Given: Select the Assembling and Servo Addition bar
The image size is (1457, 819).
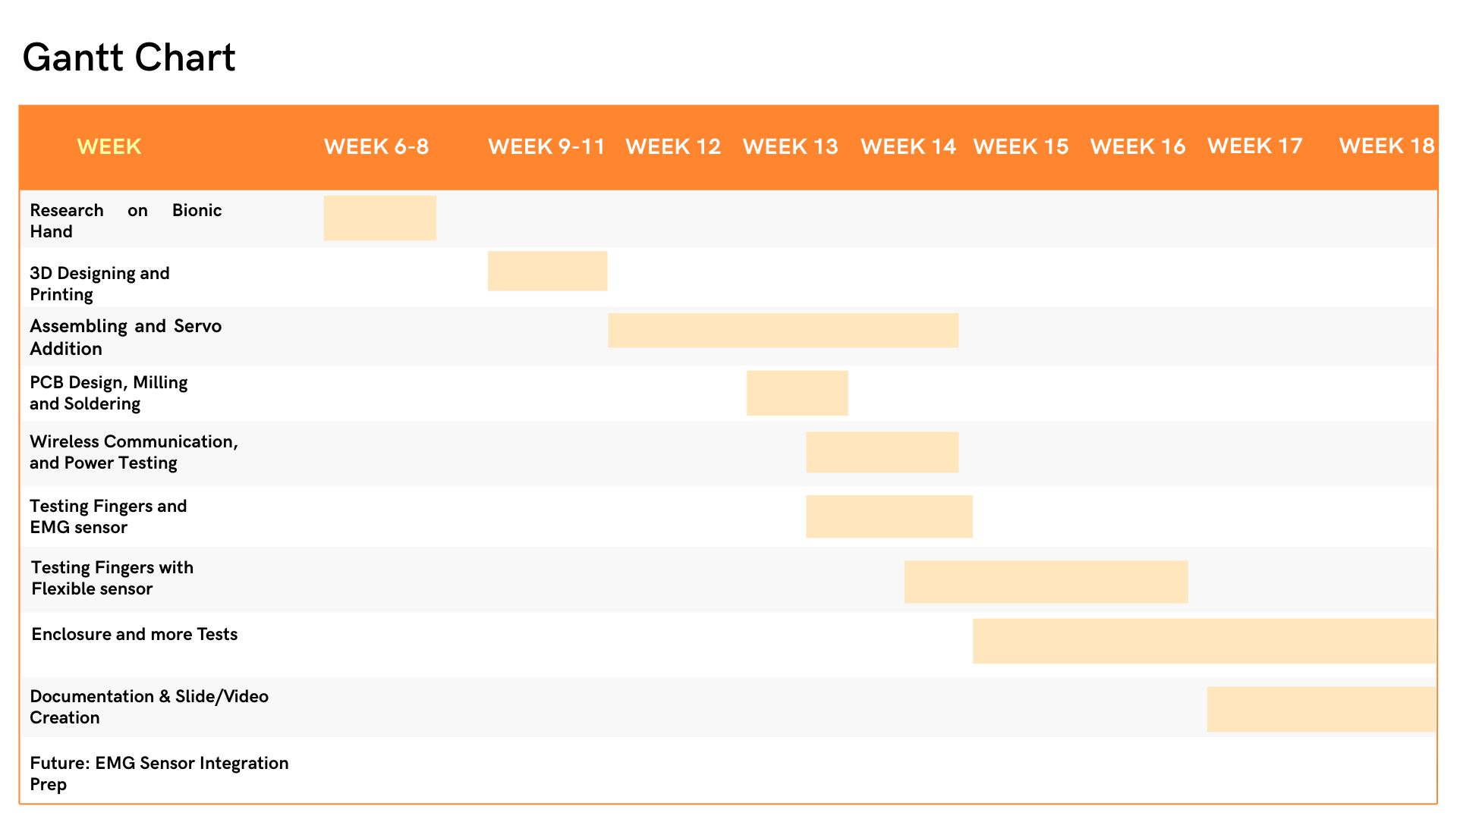Looking at the screenshot, I should point(783,331).
